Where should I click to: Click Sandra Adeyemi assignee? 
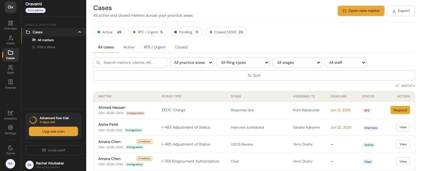(306, 127)
